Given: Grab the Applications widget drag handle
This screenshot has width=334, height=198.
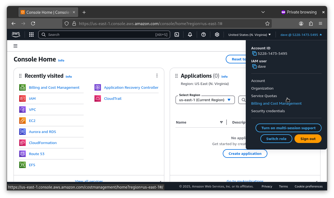Looking at the screenshot, I should tap(176, 76).
